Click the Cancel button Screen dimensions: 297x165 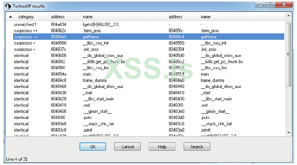(127, 147)
